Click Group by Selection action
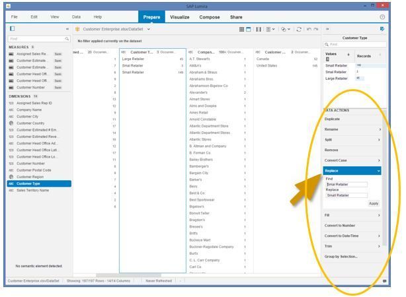The width and height of the screenshot is (406, 297). [x=352, y=257]
